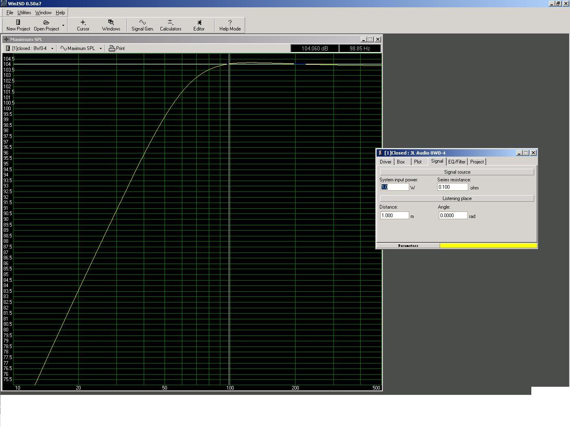
Task: Open the Windows toolbar icon
Action: (111, 22)
